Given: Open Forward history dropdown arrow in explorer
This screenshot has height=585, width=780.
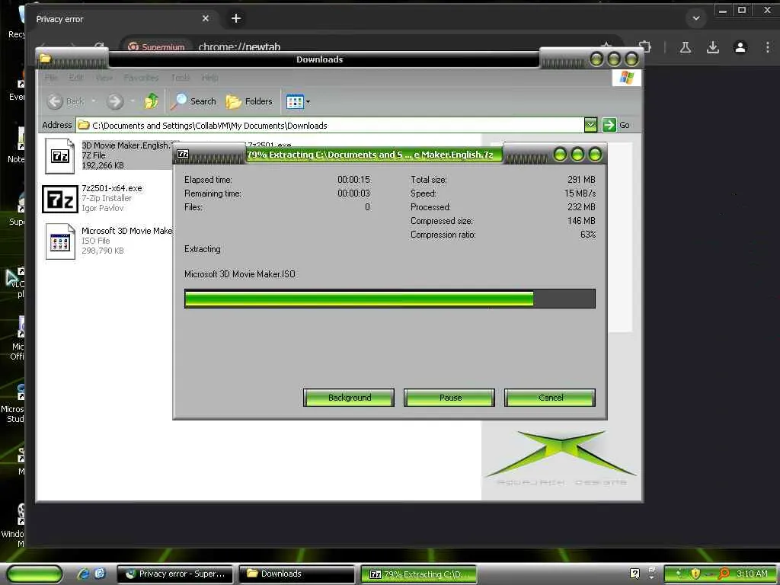Looking at the screenshot, I should point(133,101).
